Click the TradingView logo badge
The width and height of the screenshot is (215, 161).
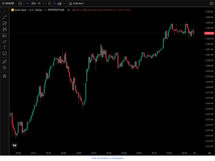point(15,145)
